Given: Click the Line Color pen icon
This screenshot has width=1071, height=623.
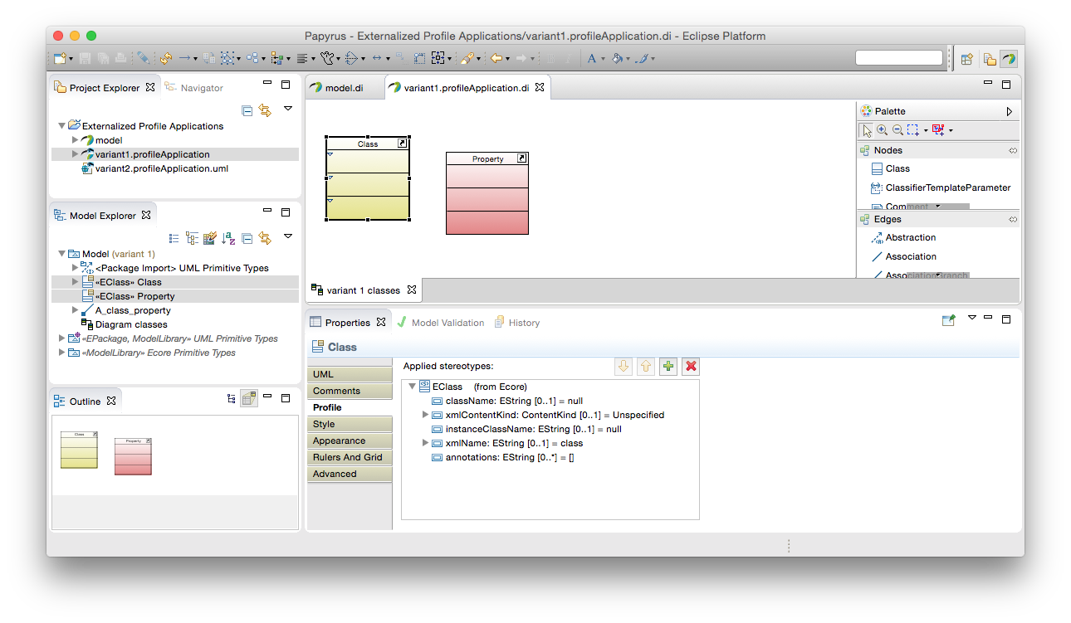Looking at the screenshot, I should point(642,59).
